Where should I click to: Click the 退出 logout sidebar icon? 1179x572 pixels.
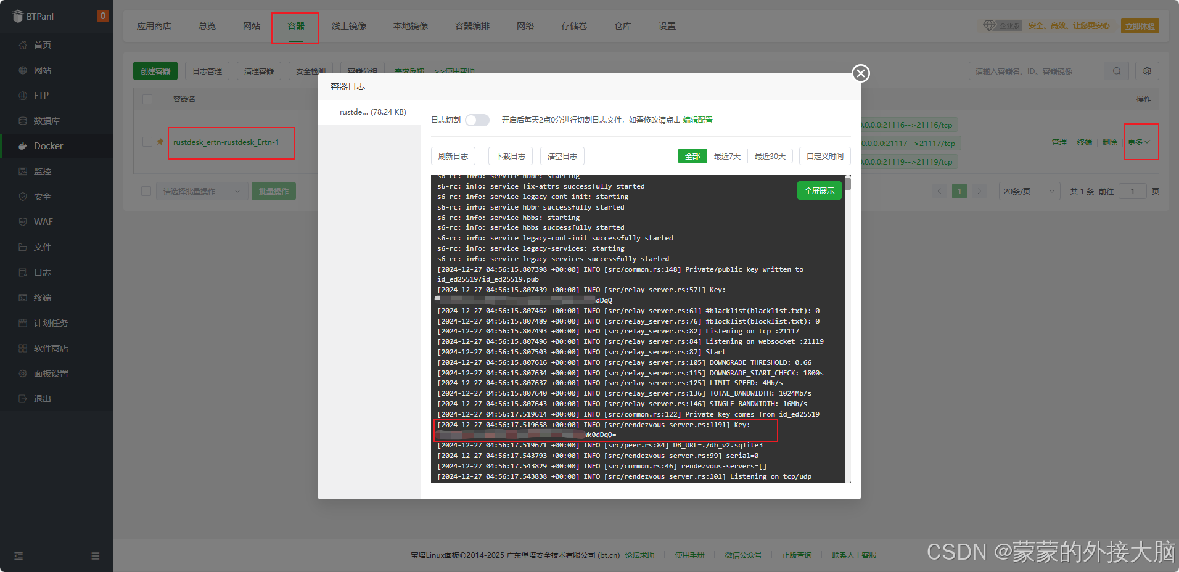click(23, 399)
